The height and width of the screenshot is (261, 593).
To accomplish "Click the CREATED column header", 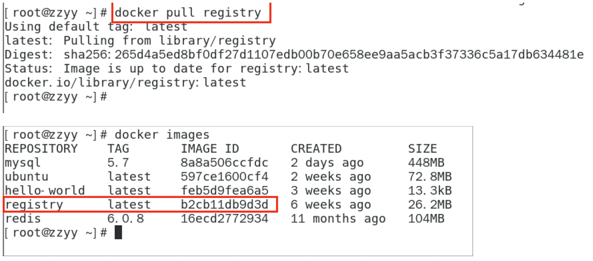I will tap(316, 148).
